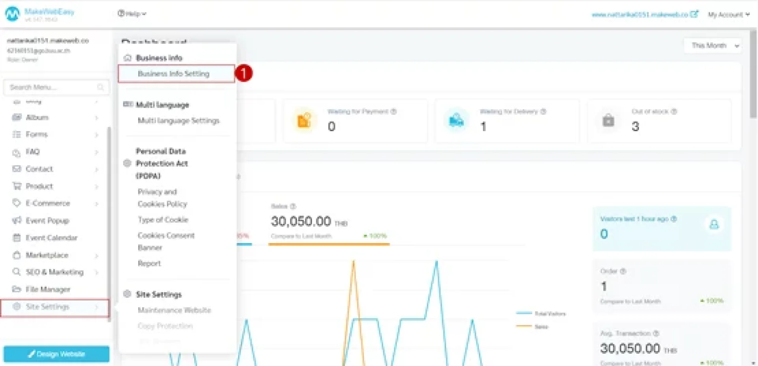Image resolution: width=758 pixels, height=366 pixels.
Task: Open the This Month period dropdown
Action: click(714, 46)
